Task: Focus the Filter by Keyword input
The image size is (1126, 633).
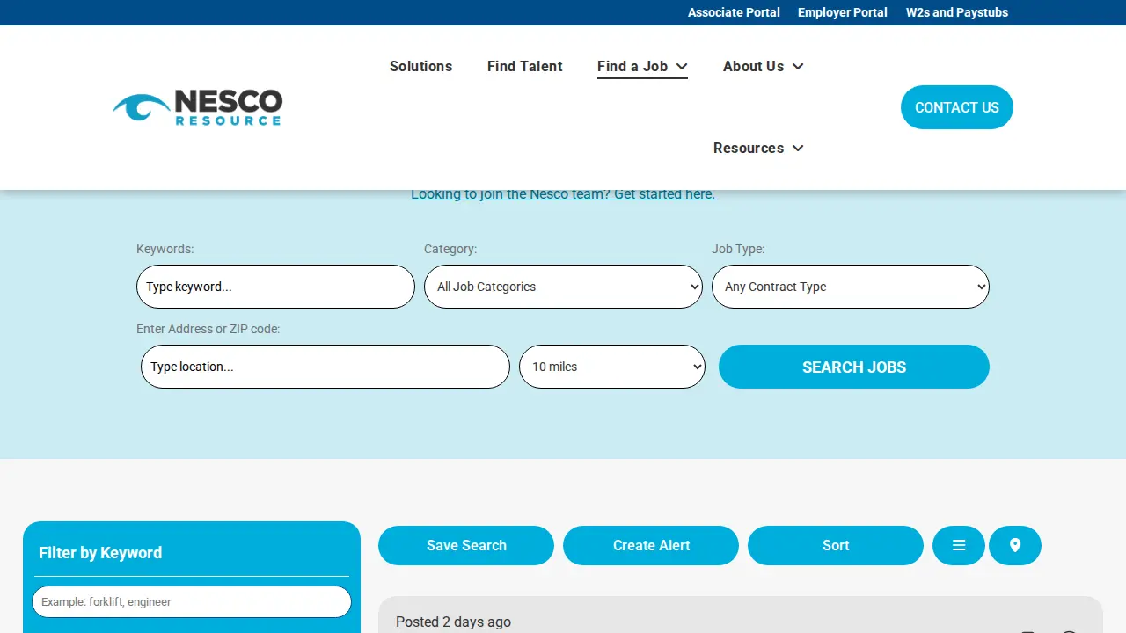Action: pos(192,602)
